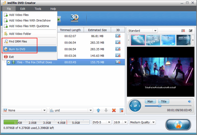Click the disable menu template icon
The height and width of the screenshot is (135, 197).
click(x=183, y=31)
